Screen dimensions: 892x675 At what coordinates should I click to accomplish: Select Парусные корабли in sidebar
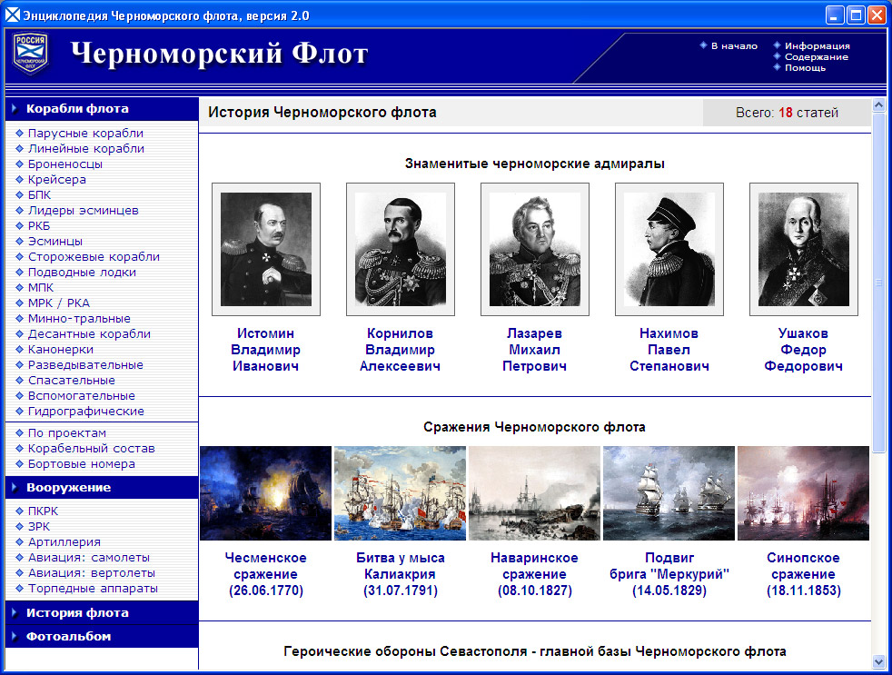85,134
